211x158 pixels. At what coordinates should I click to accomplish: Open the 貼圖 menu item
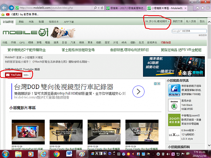coord(41,22)
